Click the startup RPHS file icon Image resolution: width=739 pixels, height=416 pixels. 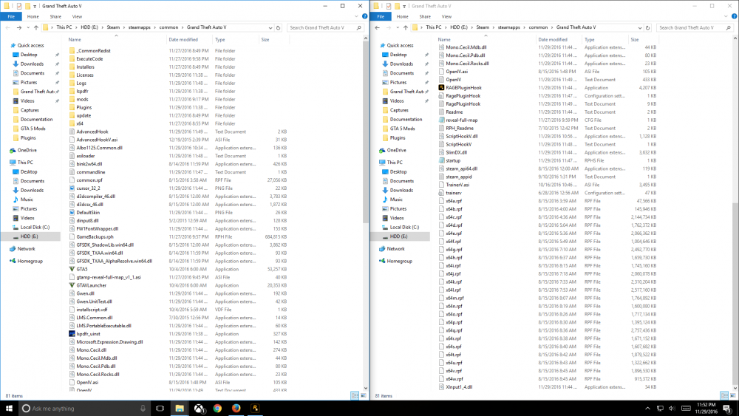442,160
